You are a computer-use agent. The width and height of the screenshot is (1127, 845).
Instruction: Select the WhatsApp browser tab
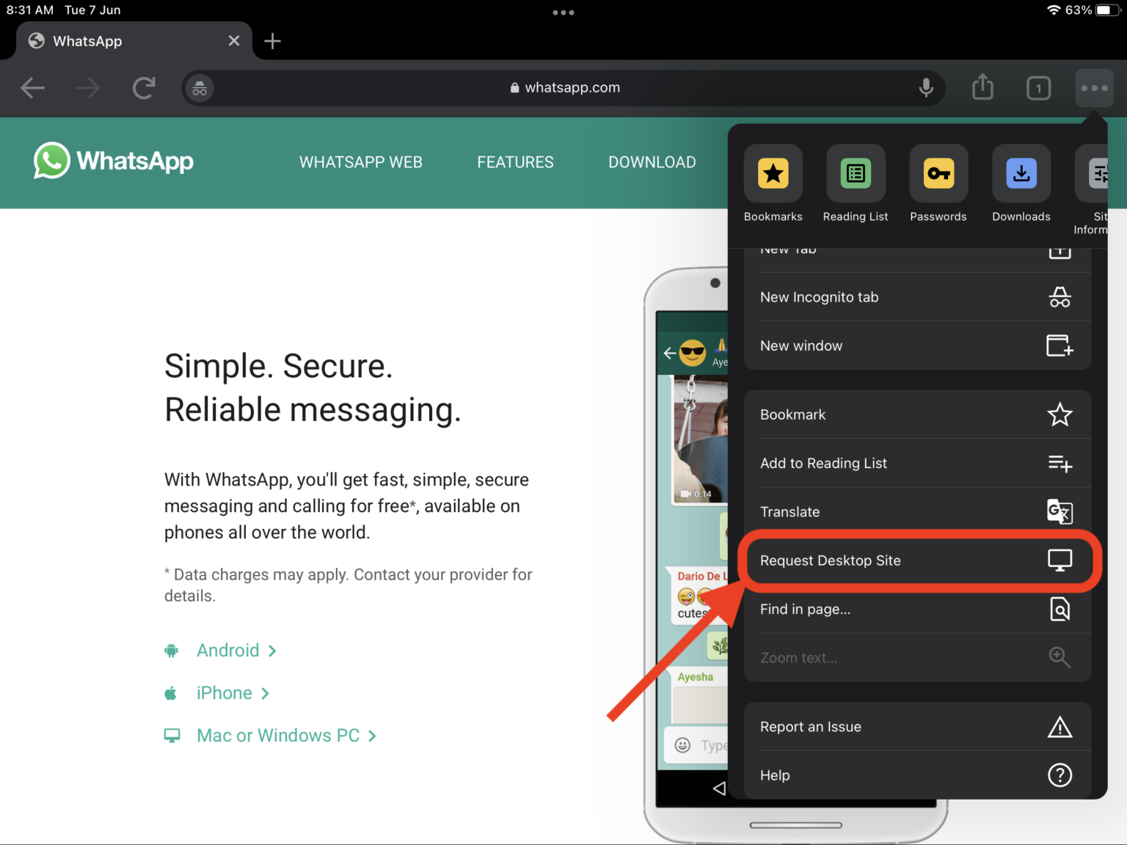point(134,41)
